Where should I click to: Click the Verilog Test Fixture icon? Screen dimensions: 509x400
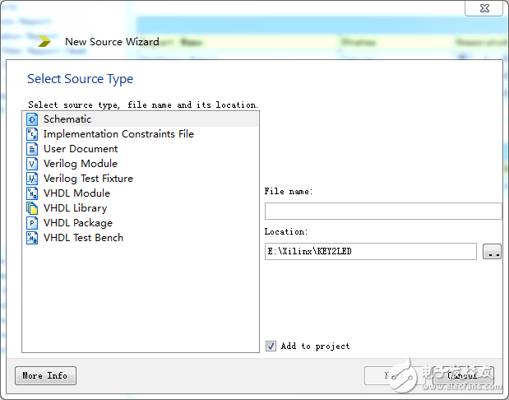click(32, 179)
